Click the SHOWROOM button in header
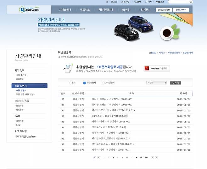 pos(163,10)
